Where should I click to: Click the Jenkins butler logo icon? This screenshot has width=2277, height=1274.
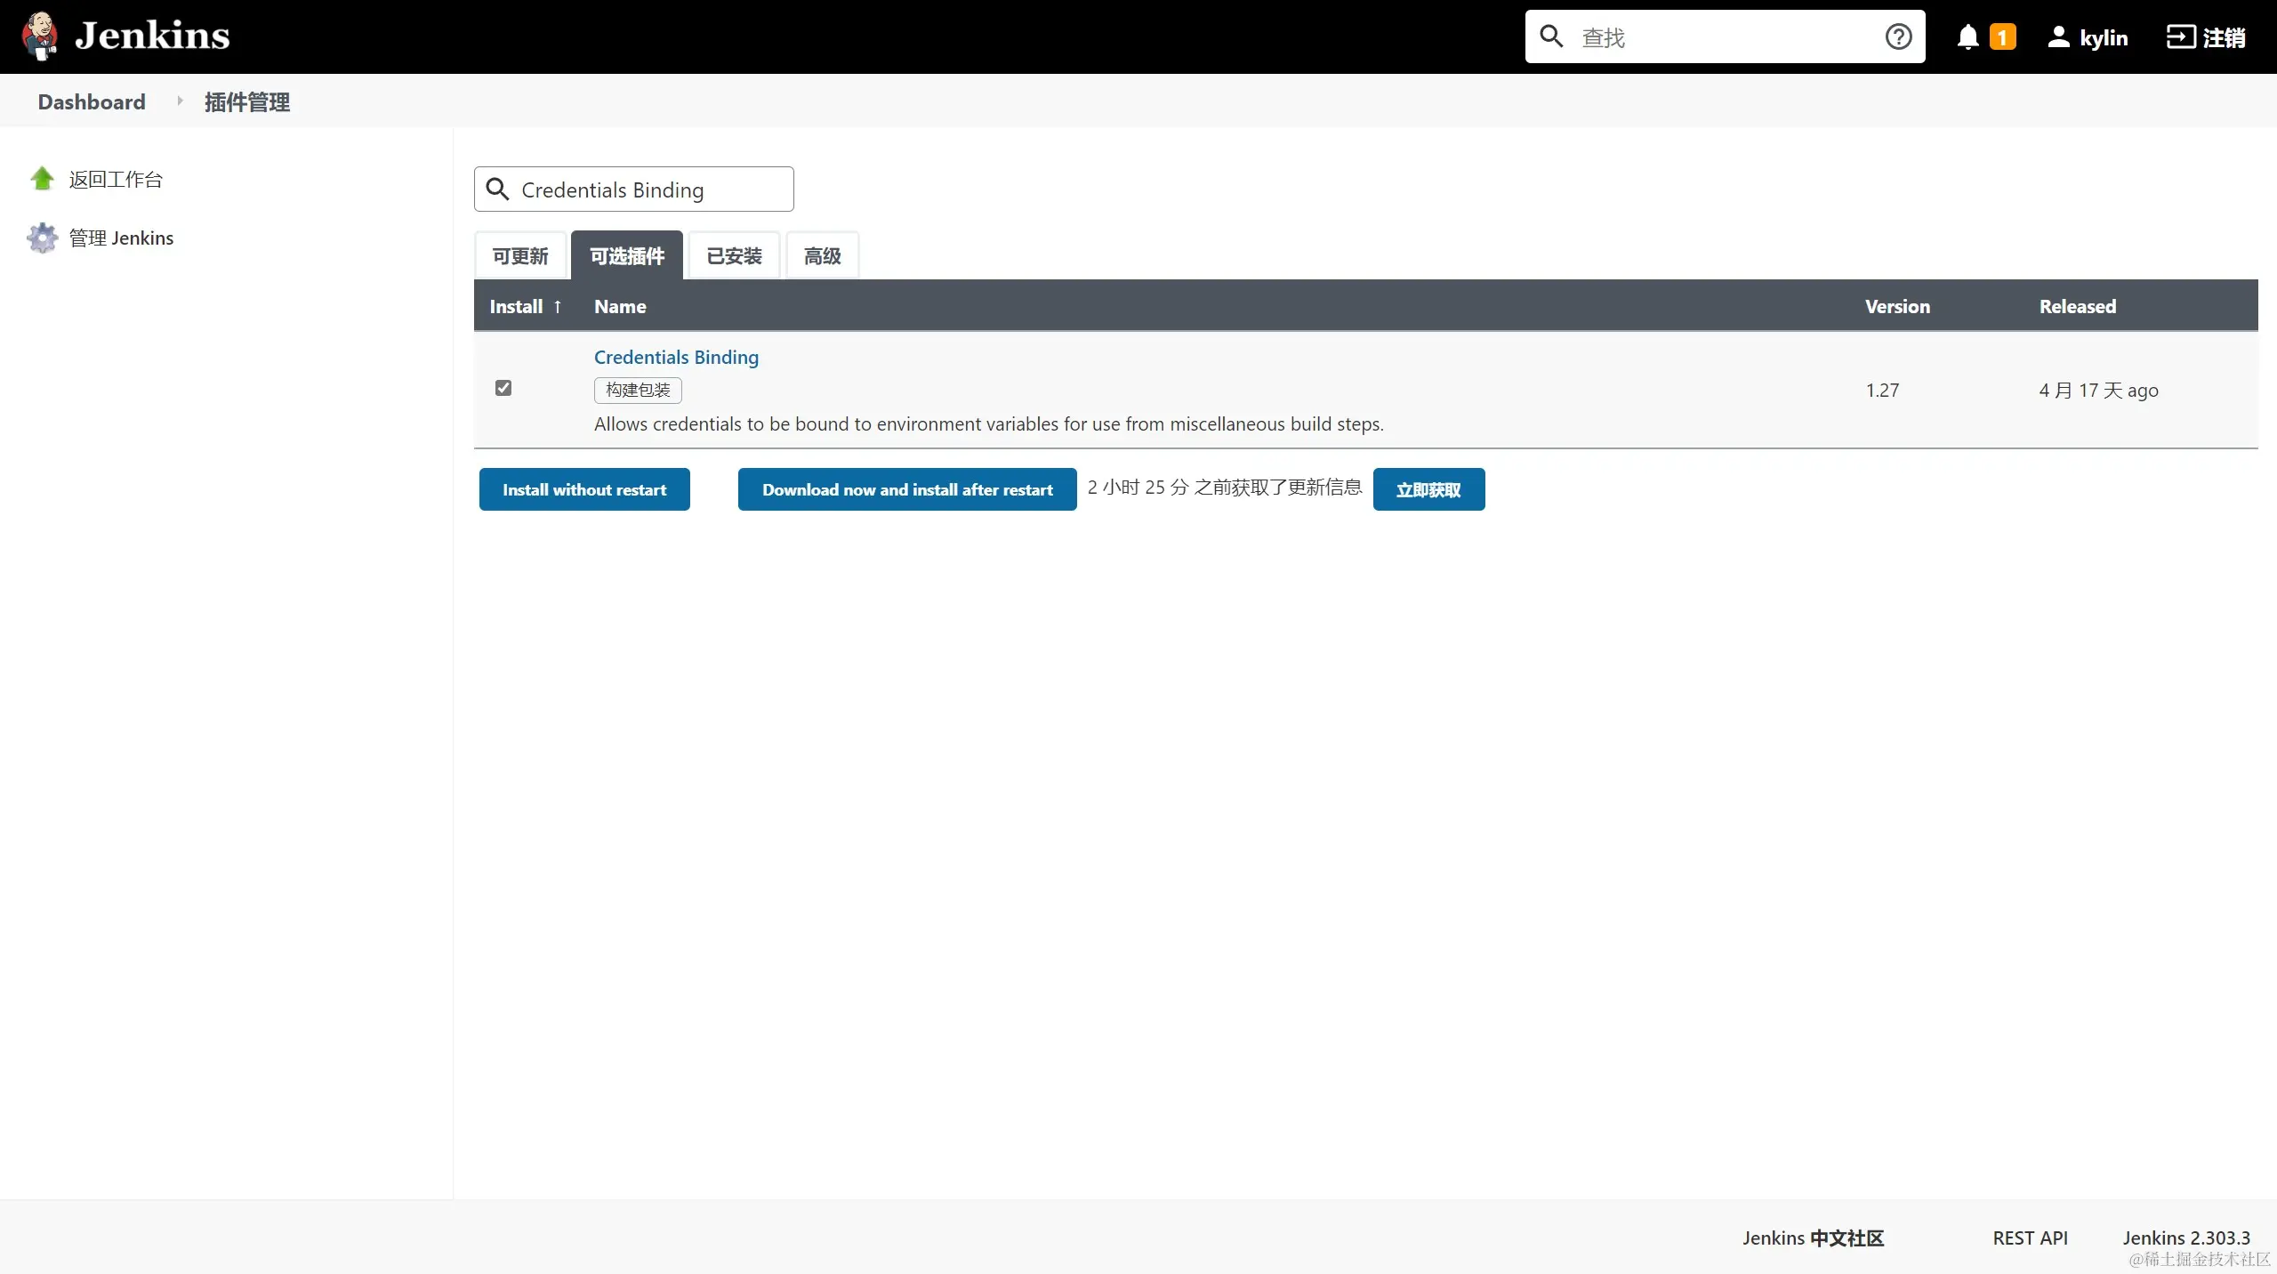(39, 36)
